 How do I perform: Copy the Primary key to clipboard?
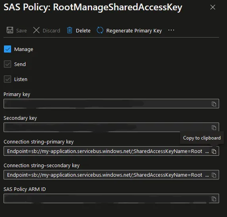point(214,104)
